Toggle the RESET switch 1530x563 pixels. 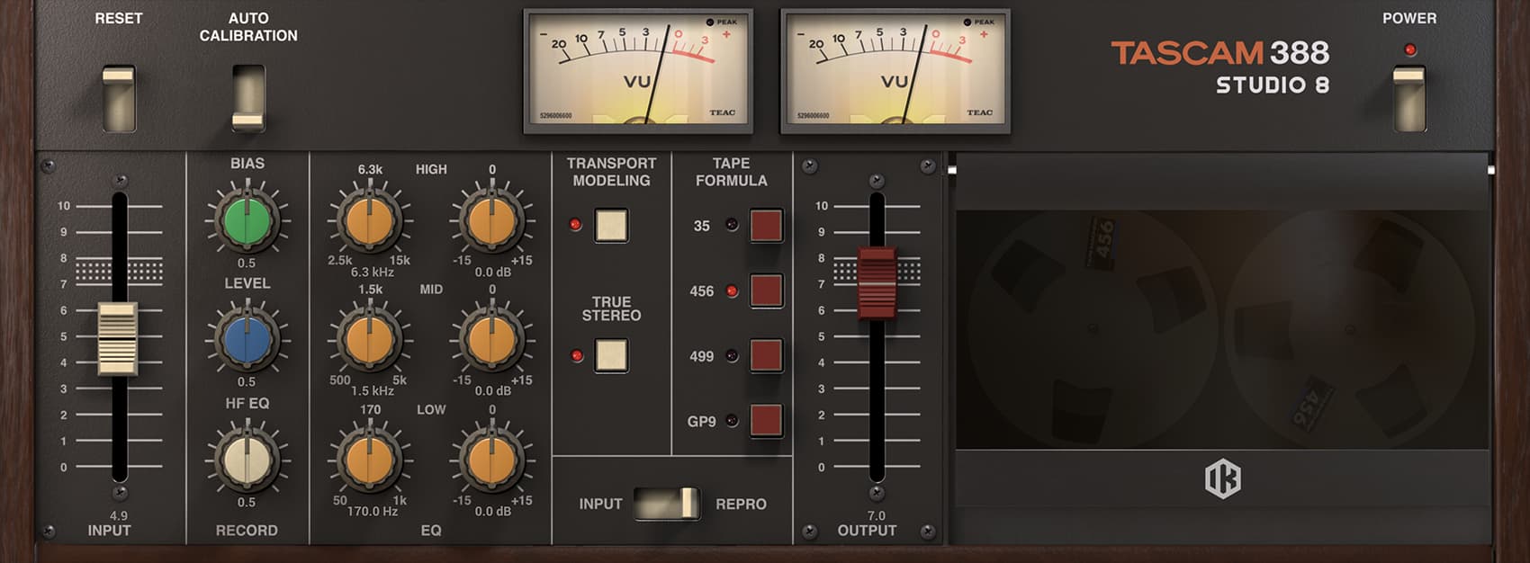tap(118, 98)
